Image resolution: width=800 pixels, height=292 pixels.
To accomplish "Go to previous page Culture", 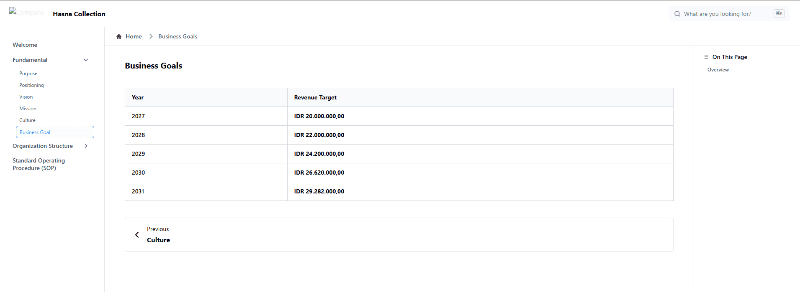I will pyautogui.click(x=158, y=240).
